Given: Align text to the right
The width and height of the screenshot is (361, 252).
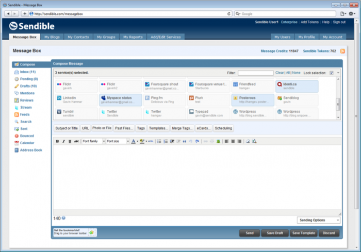Looking at the screenshot, I should [239, 141].
